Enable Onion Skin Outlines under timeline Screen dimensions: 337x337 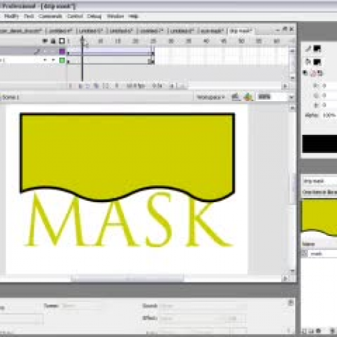click(x=88, y=86)
